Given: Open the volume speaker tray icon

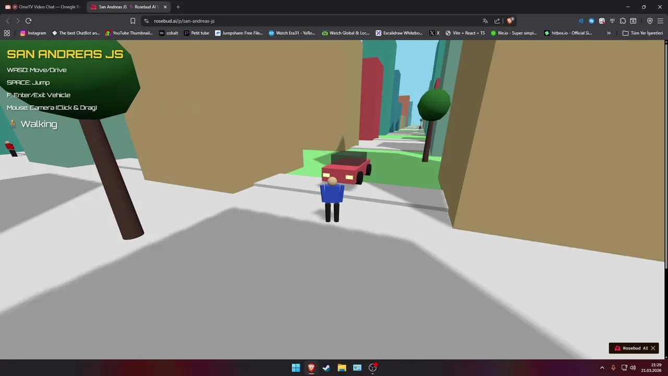Looking at the screenshot, I should coord(633,368).
